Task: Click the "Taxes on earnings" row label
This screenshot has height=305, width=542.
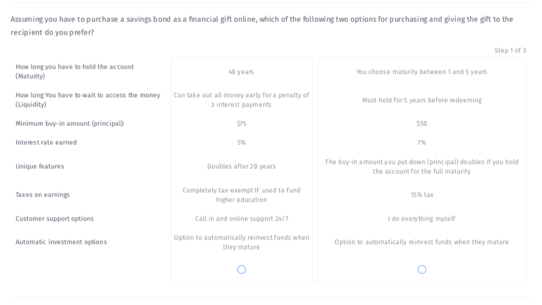Action: click(x=42, y=195)
